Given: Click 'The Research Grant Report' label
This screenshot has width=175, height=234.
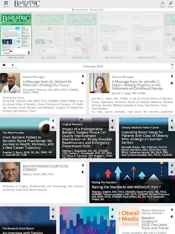Looking at the screenshot, I should click(18, 229).
